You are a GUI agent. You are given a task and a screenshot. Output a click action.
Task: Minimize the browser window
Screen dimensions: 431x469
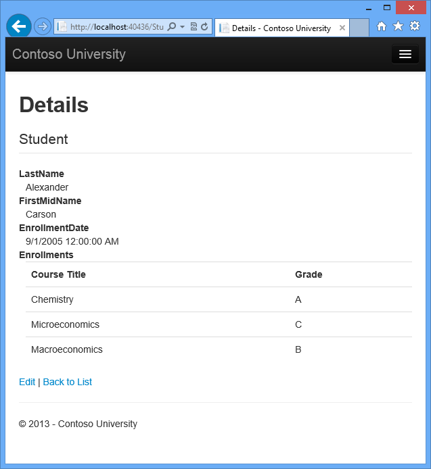369,9
